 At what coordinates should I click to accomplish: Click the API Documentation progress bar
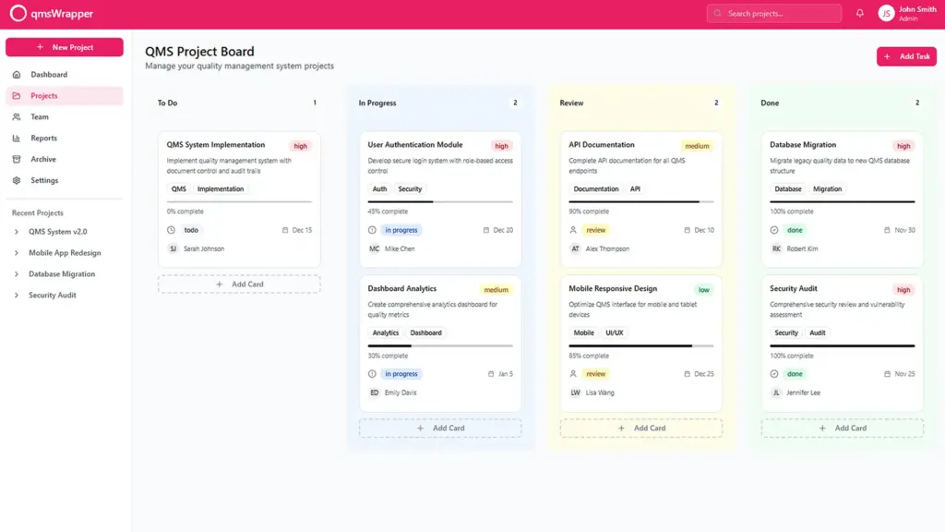(x=640, y=201)
